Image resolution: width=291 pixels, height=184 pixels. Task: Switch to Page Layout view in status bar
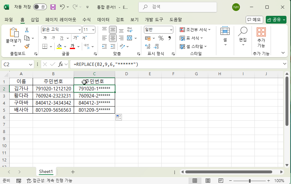208,181
